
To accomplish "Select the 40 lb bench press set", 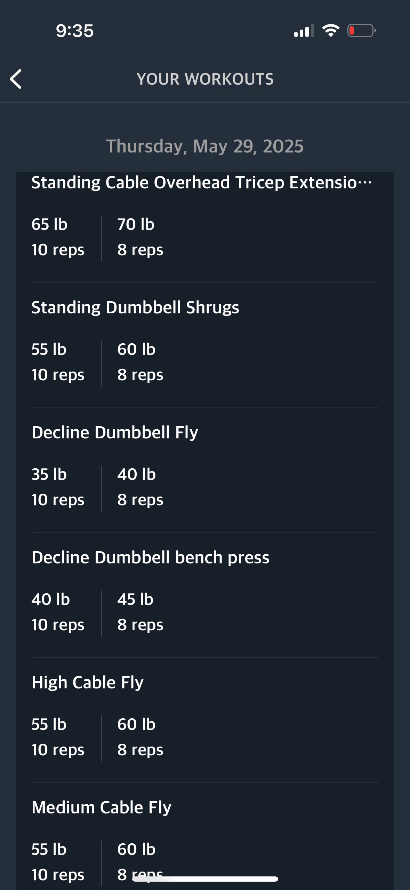I will (58, 612).
